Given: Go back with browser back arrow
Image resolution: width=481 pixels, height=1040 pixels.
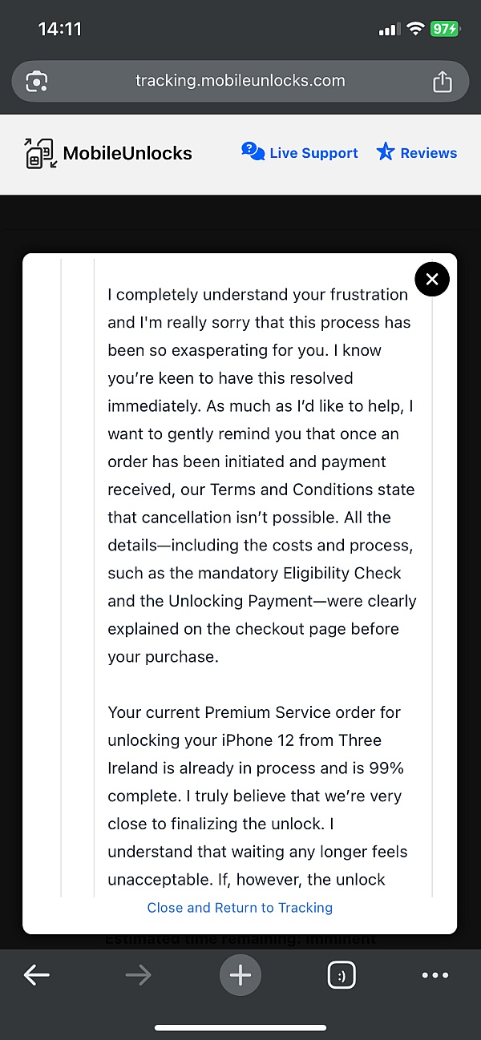Looking at the screenshot, I should (37, 975).
